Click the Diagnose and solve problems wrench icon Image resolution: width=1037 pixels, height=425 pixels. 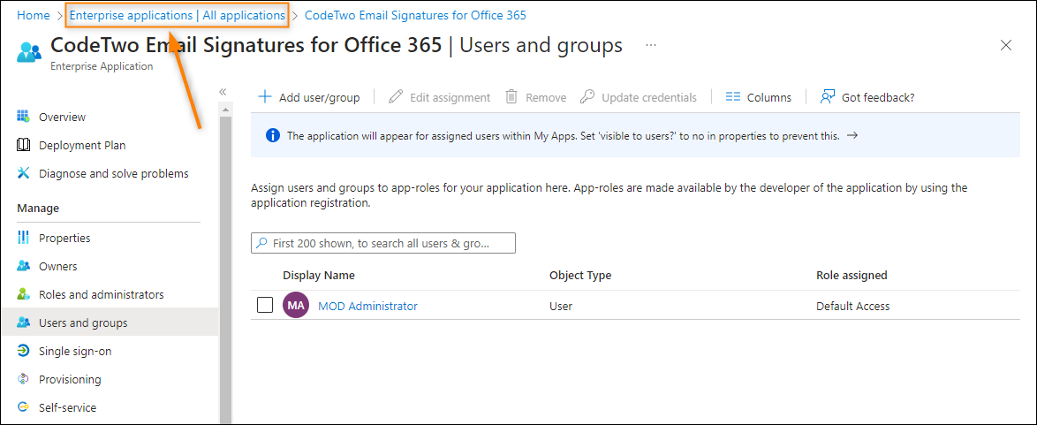23,173
